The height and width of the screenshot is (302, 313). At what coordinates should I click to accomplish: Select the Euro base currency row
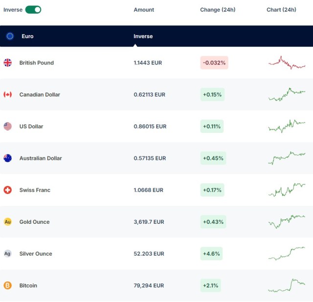(x=27, y=36)
